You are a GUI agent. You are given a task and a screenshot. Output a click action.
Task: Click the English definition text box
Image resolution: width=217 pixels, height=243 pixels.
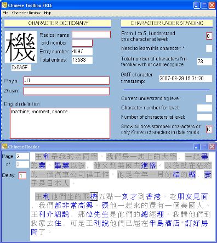60,123
